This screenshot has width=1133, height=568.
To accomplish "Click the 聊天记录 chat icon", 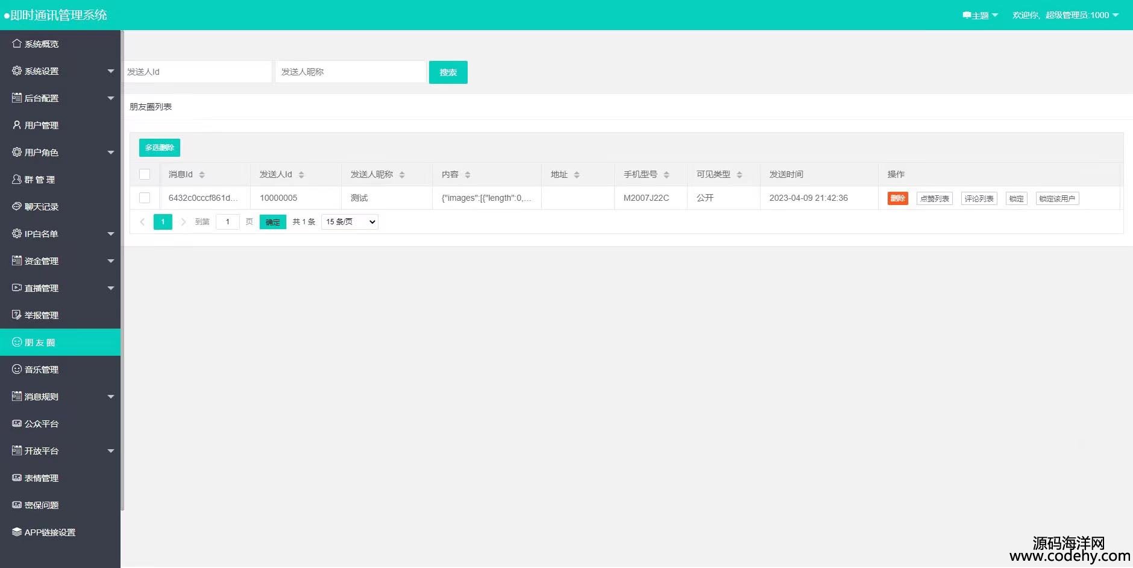I will 17,206.
